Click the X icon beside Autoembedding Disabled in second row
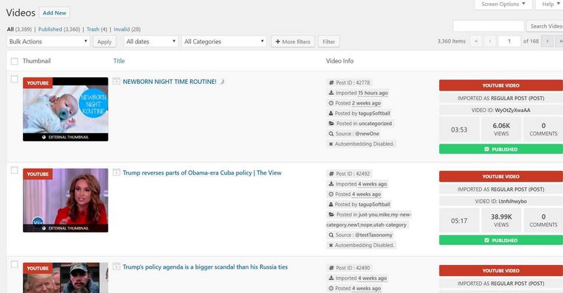The height and width of the screenshot is (293, 563). pyautogui.click(x=331, y=245)
